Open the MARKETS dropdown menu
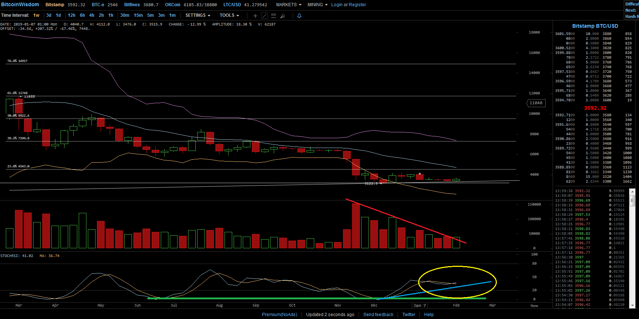 (289, 5)
